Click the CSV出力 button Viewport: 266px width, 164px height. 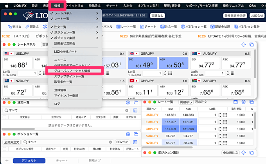[x=122, y=142]
